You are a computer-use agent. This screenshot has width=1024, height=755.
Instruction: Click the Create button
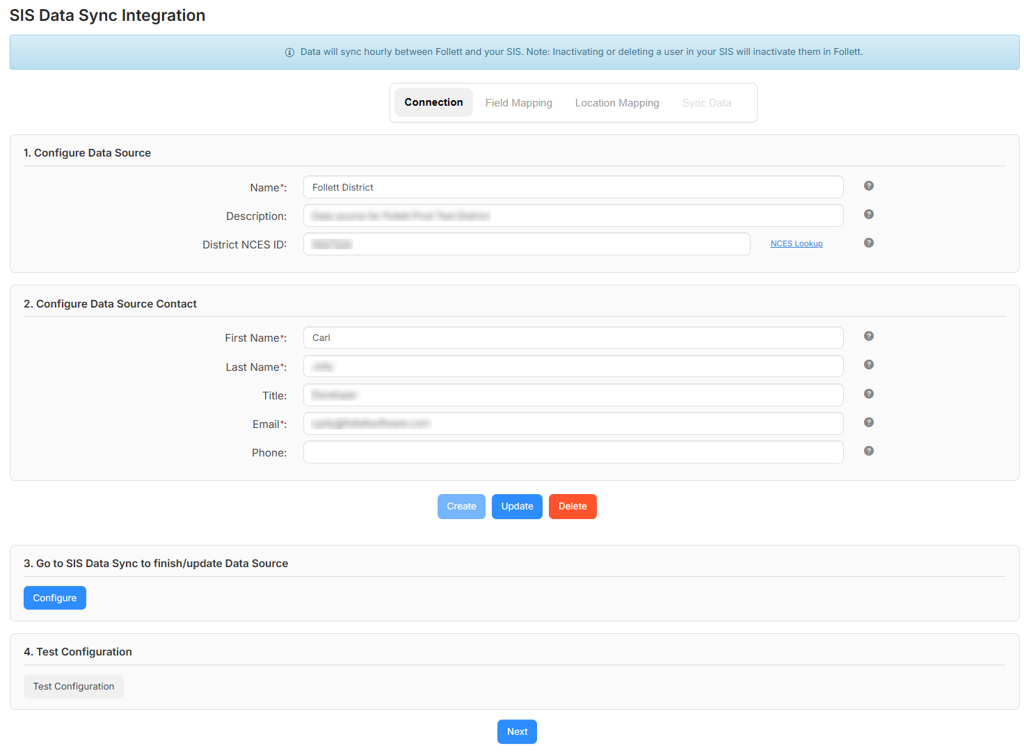461,507
